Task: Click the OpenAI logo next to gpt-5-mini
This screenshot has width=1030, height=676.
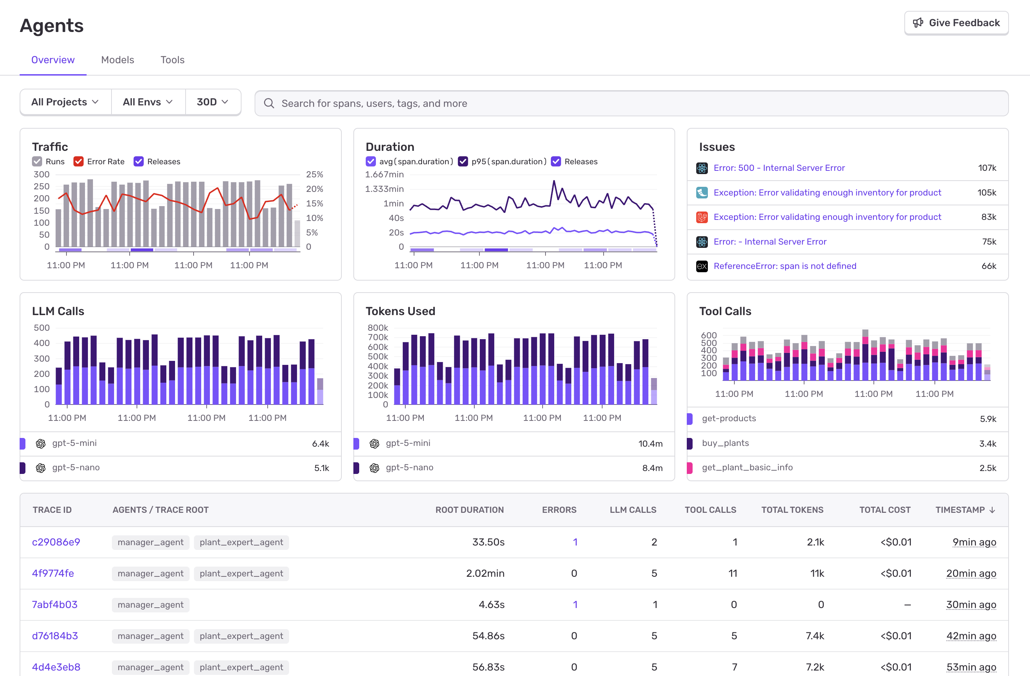Action: [41, 443]
